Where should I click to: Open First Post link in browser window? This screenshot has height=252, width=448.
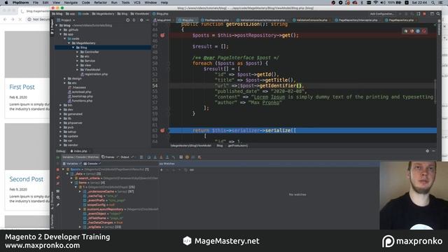coord(22,87)
